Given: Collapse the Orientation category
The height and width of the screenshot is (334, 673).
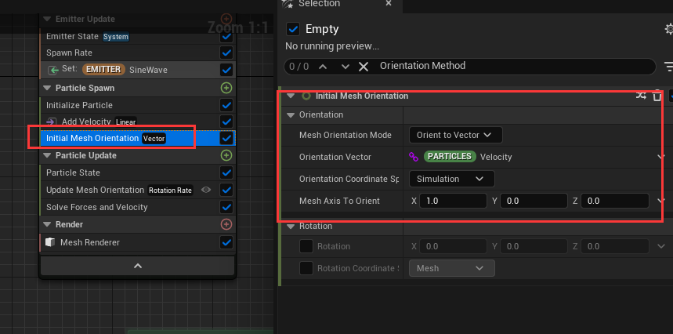Looking at the screenshot, I should click(291, 114).
